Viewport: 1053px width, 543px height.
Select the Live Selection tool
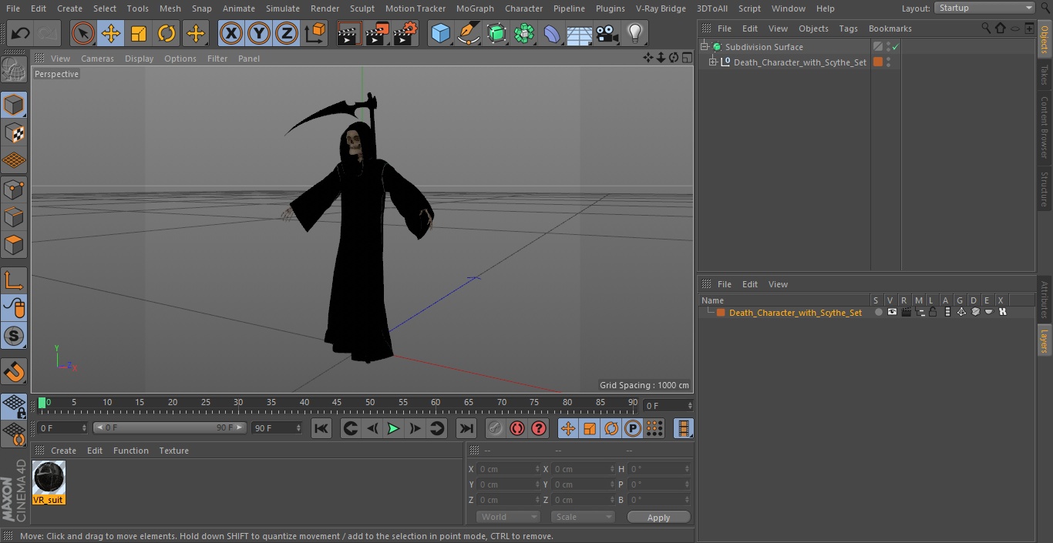click(83, 34)
